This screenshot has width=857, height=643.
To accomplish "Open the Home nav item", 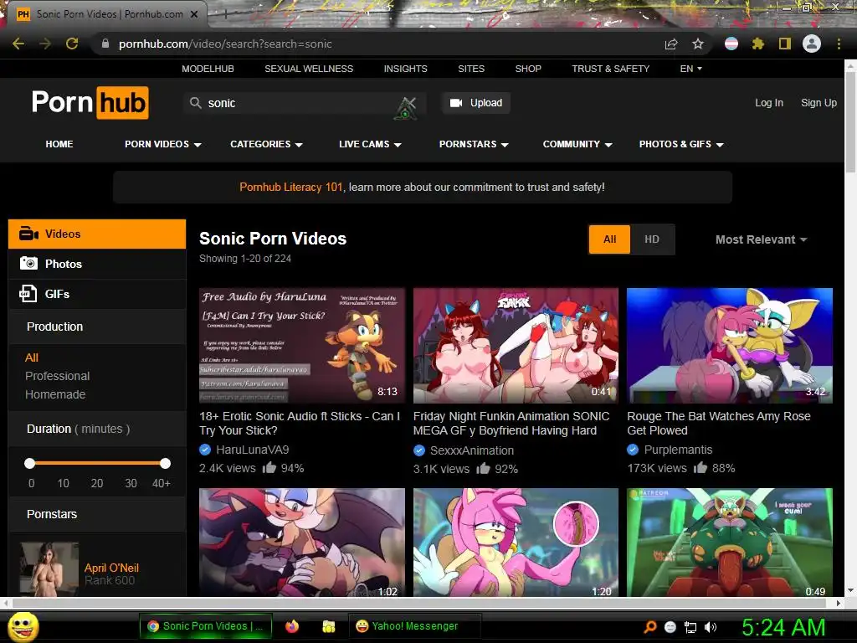I will click(x=59, y=144).
